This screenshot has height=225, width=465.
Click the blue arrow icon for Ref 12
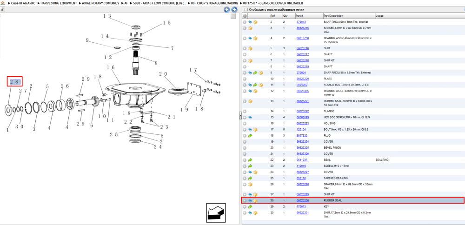coord(250,91)
